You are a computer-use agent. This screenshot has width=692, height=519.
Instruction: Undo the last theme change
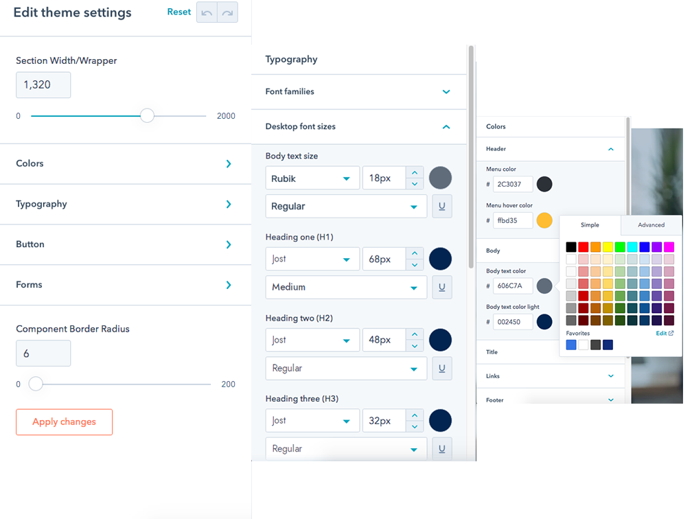tap(207, 13)
